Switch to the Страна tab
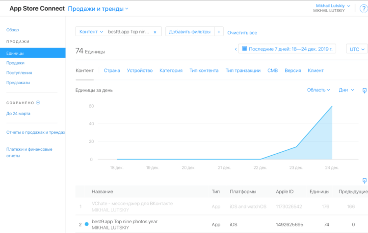Screen dimensions: 368x233 (x=112, y=70)
